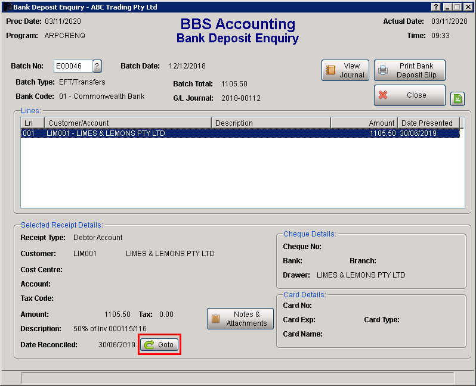The image size is (476, 386).
Task: Click the Tax value 0.00
Action: (x=166, y=315)
